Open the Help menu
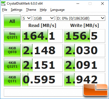Viewport: 109px width, 99px height. click(43, 10)
